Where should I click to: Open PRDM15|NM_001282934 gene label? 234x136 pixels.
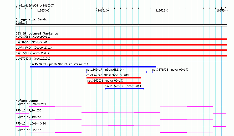pyautogui.click(x=31, y=104)
